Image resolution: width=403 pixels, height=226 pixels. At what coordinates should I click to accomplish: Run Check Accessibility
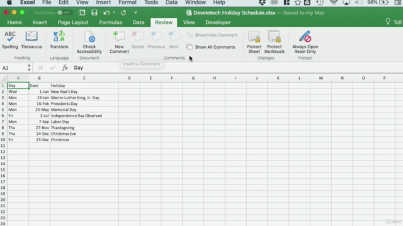point(89,42)
